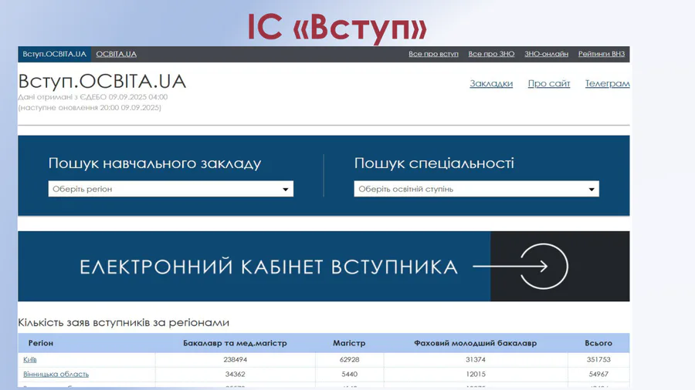Image resolution: width=695 pixels, height=390 pixels.
Task: Open 'Закладки' bookmarks link
Action: coord(491,83)
